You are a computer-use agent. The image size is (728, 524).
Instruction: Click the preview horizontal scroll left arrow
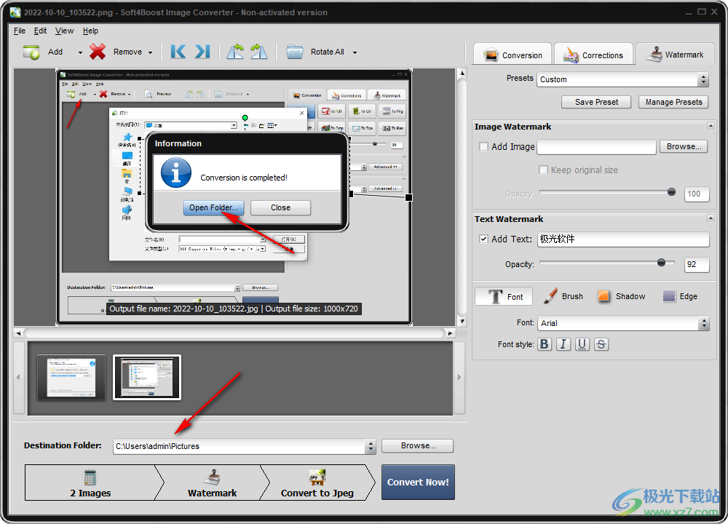18,333
